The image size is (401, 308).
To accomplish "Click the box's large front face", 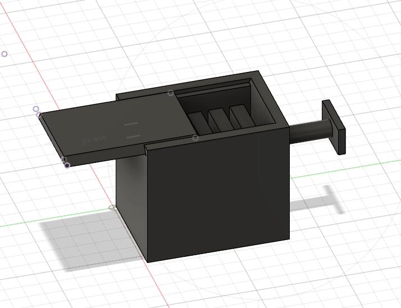I will pos(219,197).
